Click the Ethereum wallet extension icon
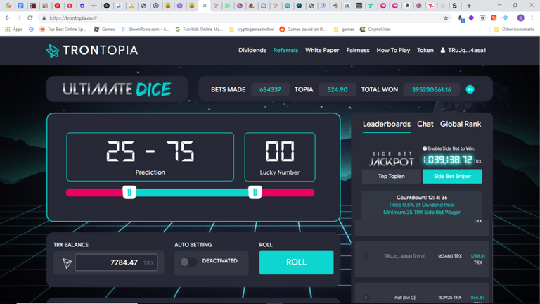540x304 pixels. tap(461, 18)
